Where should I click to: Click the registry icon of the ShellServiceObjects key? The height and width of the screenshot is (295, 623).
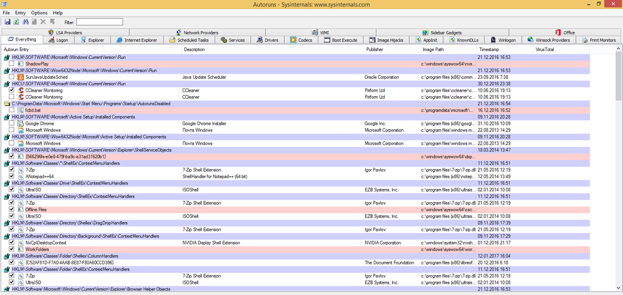pyautogui.click(x=7, y=150)
